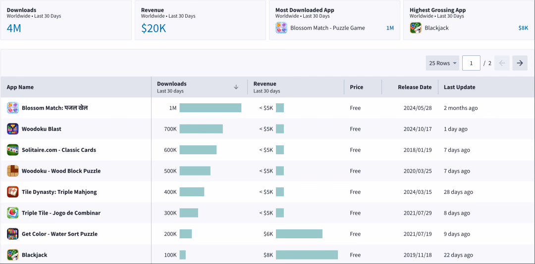Screen dimensions: 535x264
Task: Sort by App Name column header
Action: coord(20,87)
